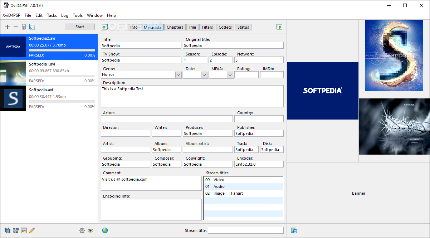Click the XviD4PSP application icon in title bar

click(x=6, y=5)
